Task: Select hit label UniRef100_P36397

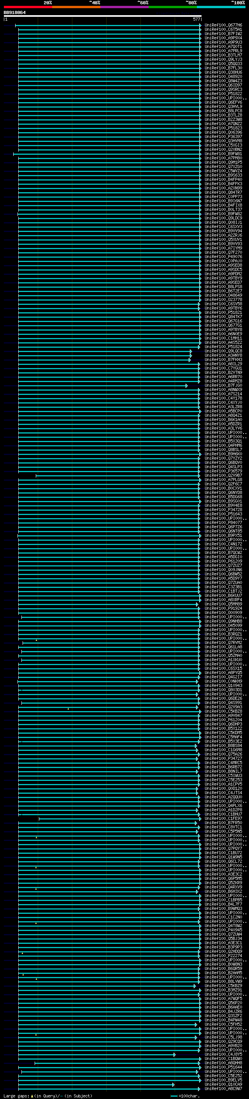Action: tap(223, 137)
